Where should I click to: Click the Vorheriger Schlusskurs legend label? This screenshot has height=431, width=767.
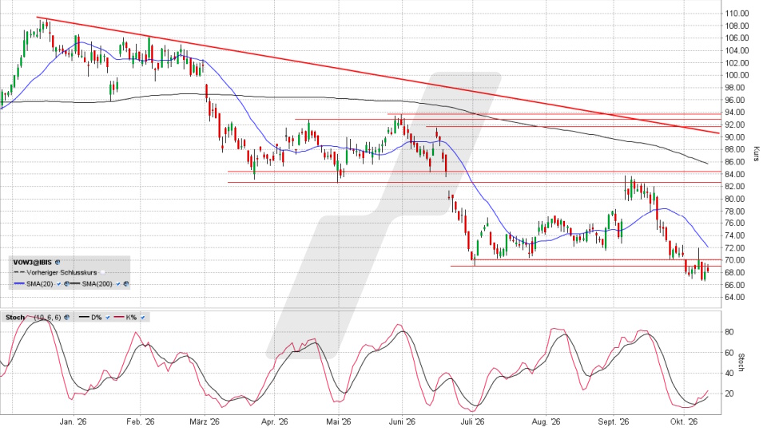62,273
